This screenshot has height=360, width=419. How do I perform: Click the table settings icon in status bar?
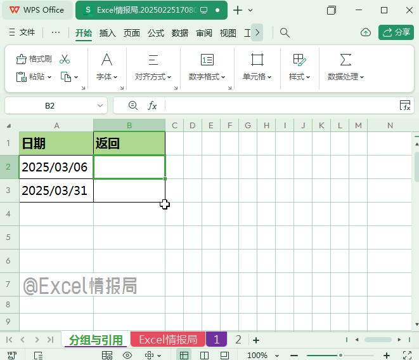[x=107, y=356]
